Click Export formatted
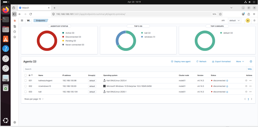Image resolution: width=258 pixels, height=127 pixels. click(221, 62)
